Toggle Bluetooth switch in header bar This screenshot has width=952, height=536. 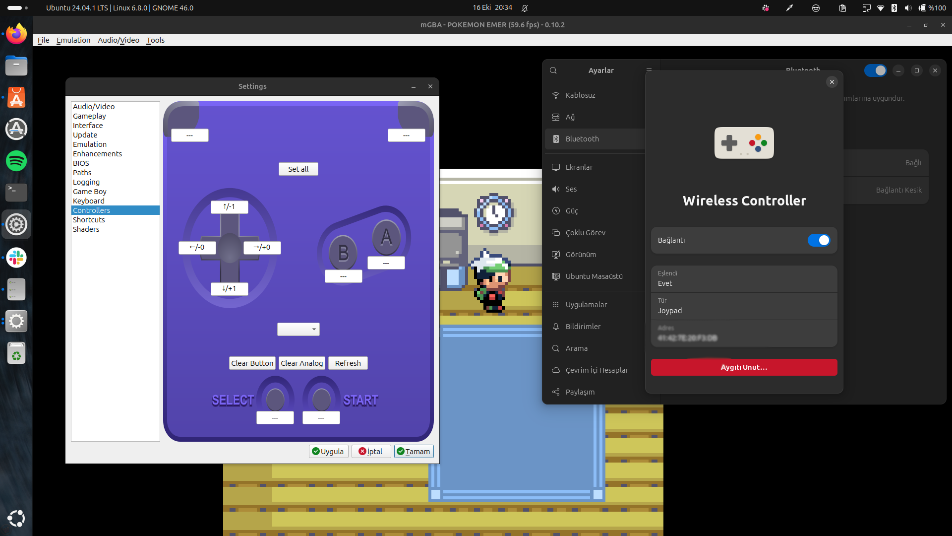(875, 70)
